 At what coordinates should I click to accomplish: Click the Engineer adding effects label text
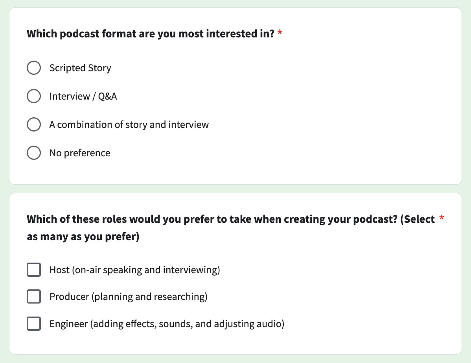(x=167, y=324)
